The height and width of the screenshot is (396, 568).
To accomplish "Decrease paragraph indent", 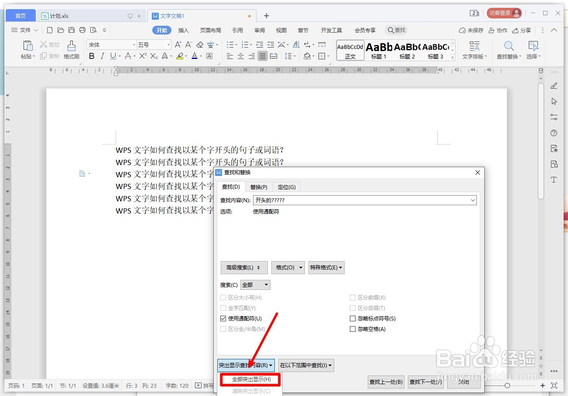I will click(260, 45).
